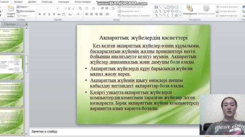Click Восстановить slide reset button
Image resolution: width=245 pixels, height=137 pixels.
coord(26,11)
